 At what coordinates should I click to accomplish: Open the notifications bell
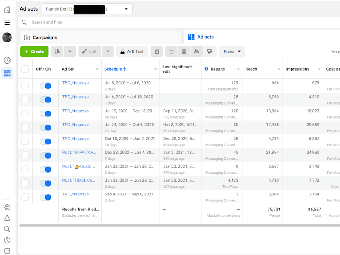click(7, 218)
